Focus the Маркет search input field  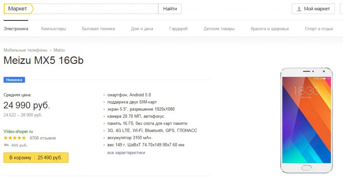tap(96, 9)
